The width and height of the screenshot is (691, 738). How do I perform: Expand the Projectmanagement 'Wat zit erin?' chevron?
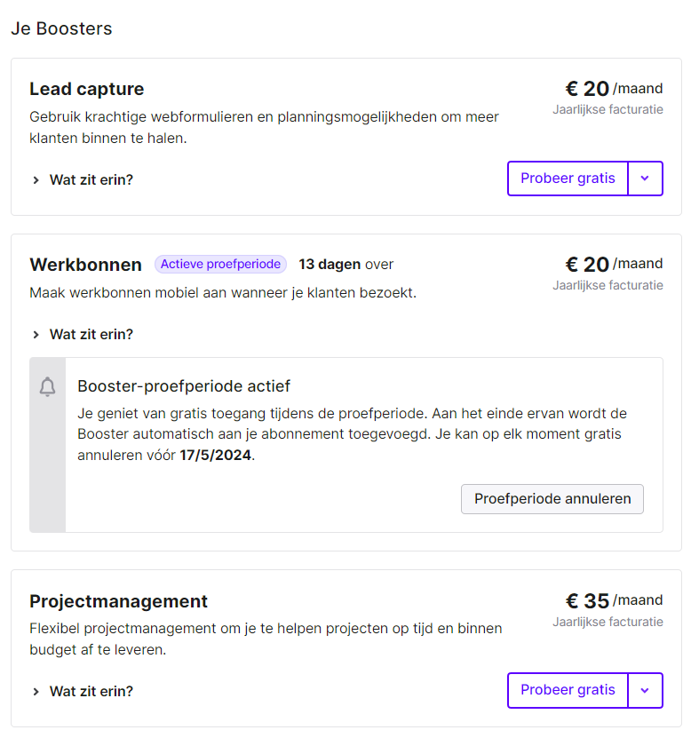36,692
